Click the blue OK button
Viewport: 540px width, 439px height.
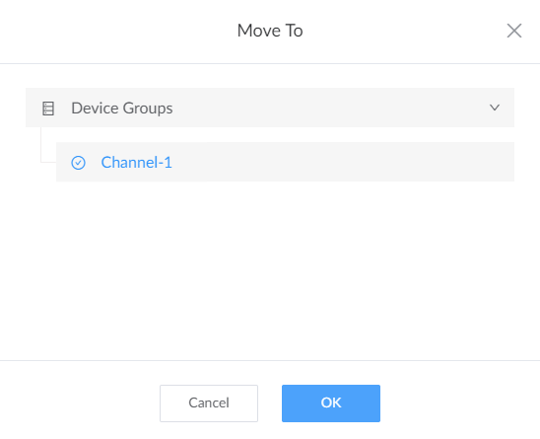coord(331,403)
